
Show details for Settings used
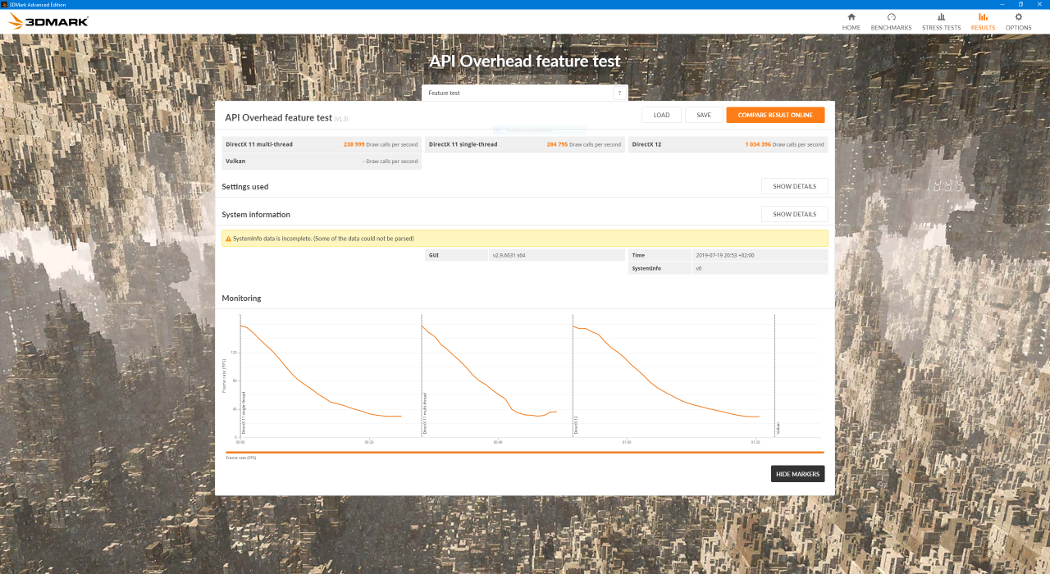(x=794, y=186)
